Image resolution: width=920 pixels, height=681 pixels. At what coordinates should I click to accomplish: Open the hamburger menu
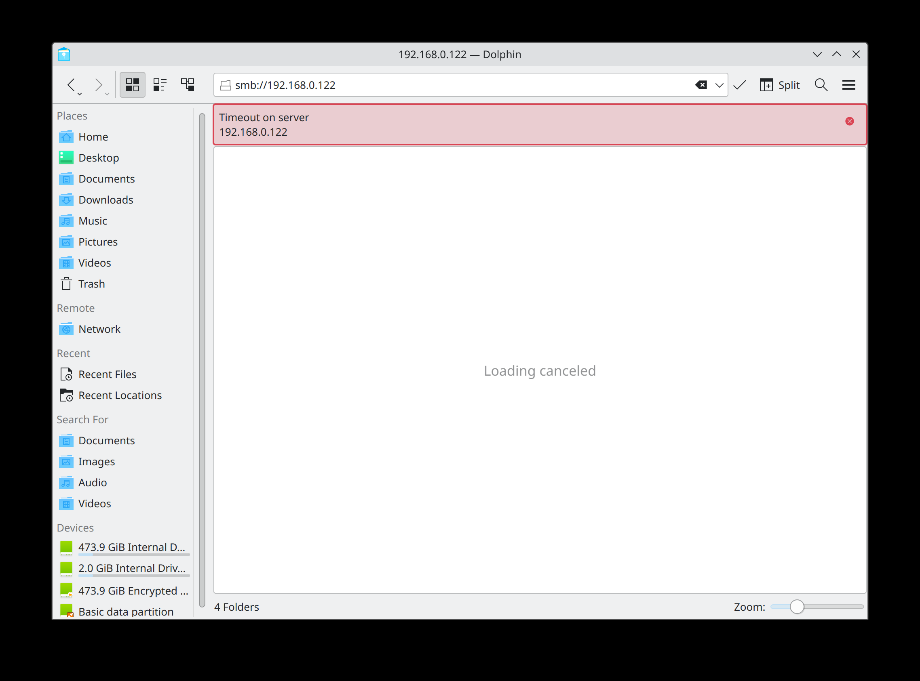pos(848,85)
